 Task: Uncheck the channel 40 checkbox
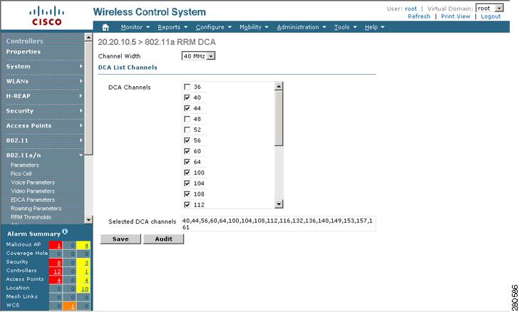coord(187,98)
